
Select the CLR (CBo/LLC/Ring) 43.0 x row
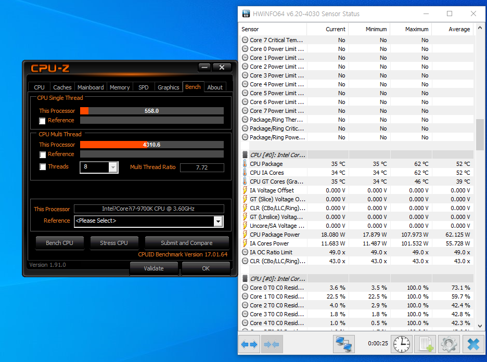pyautogui.click(x=357, y=261)
